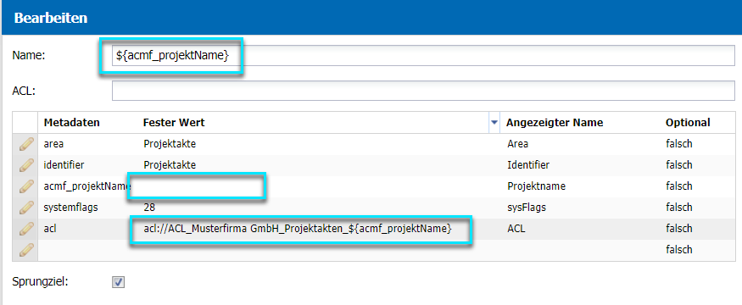Toggle the Sprungziel checkbox

point(119,282)
